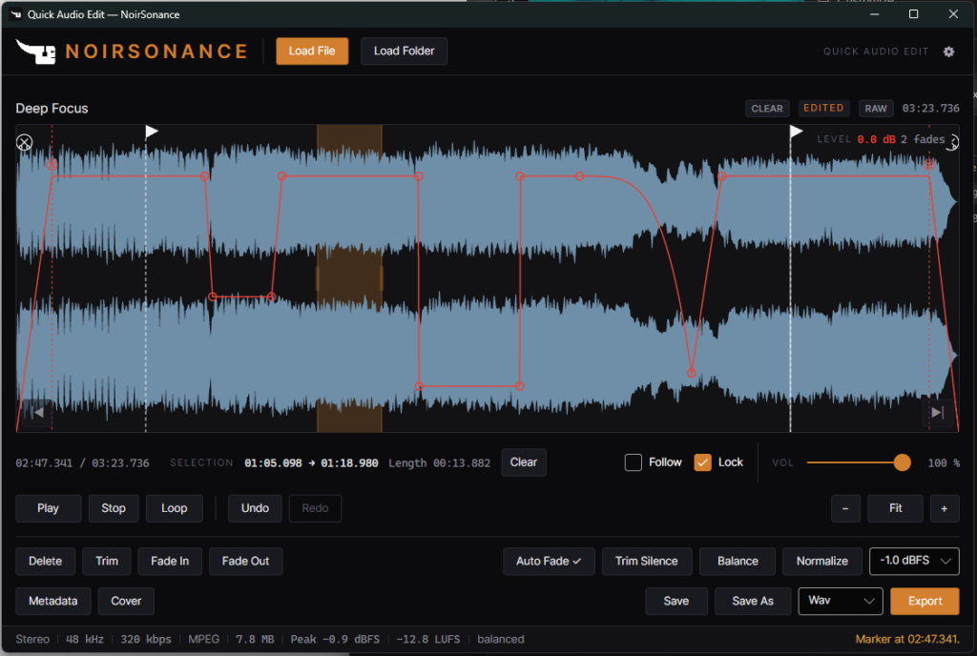Click the 100 % volume value
Viewport: 977px width, 656px height.
pyautogui.click(x=944, y=463)
